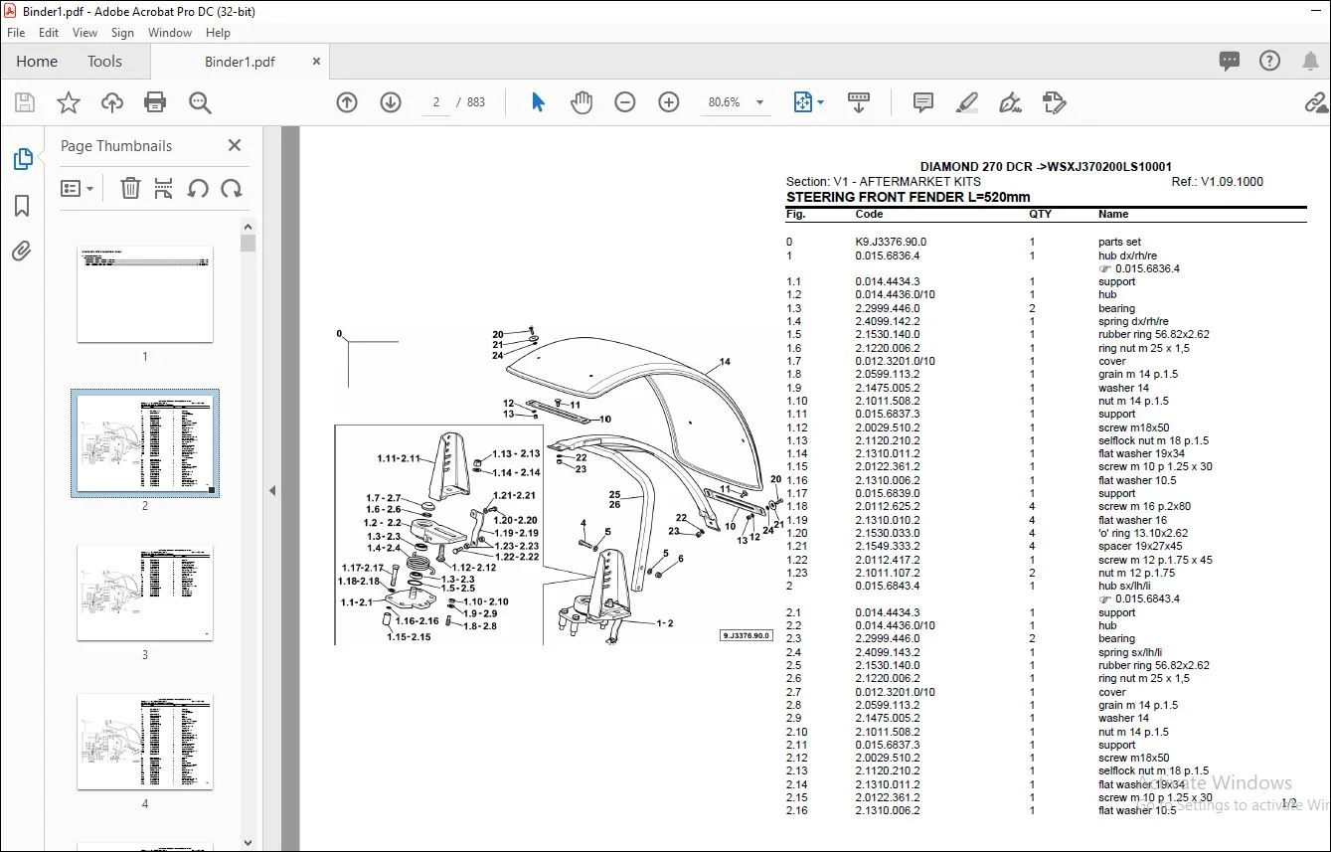Open the zoom level dropdown arrow
Screen dimensions: 1331x852
click(x=760, y=102)
